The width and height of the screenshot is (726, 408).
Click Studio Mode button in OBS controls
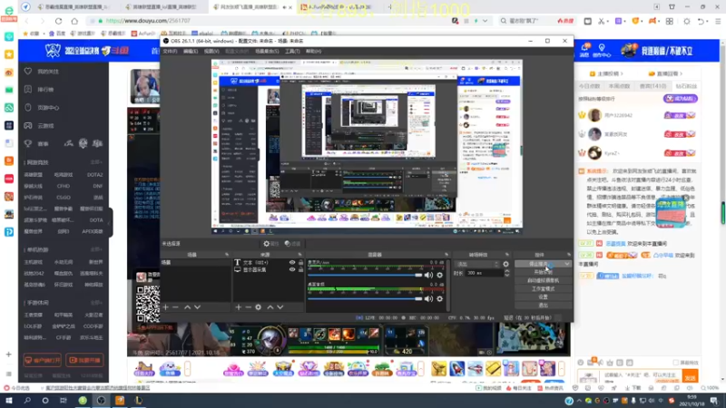tap(543, 289)
